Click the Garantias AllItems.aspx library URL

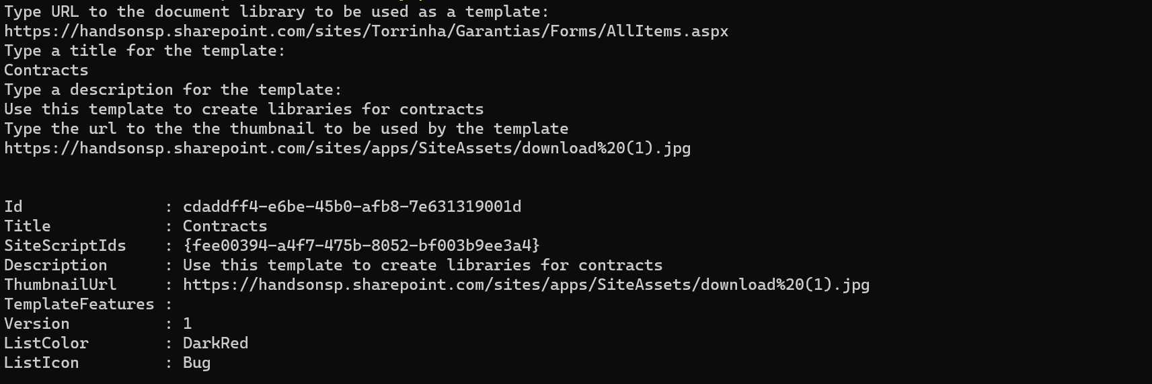[x=366, y=32]
